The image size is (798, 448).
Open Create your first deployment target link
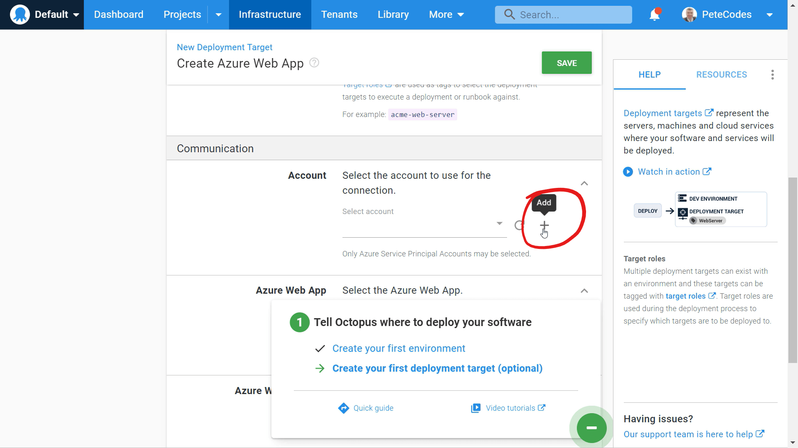[x=437, y=368]
